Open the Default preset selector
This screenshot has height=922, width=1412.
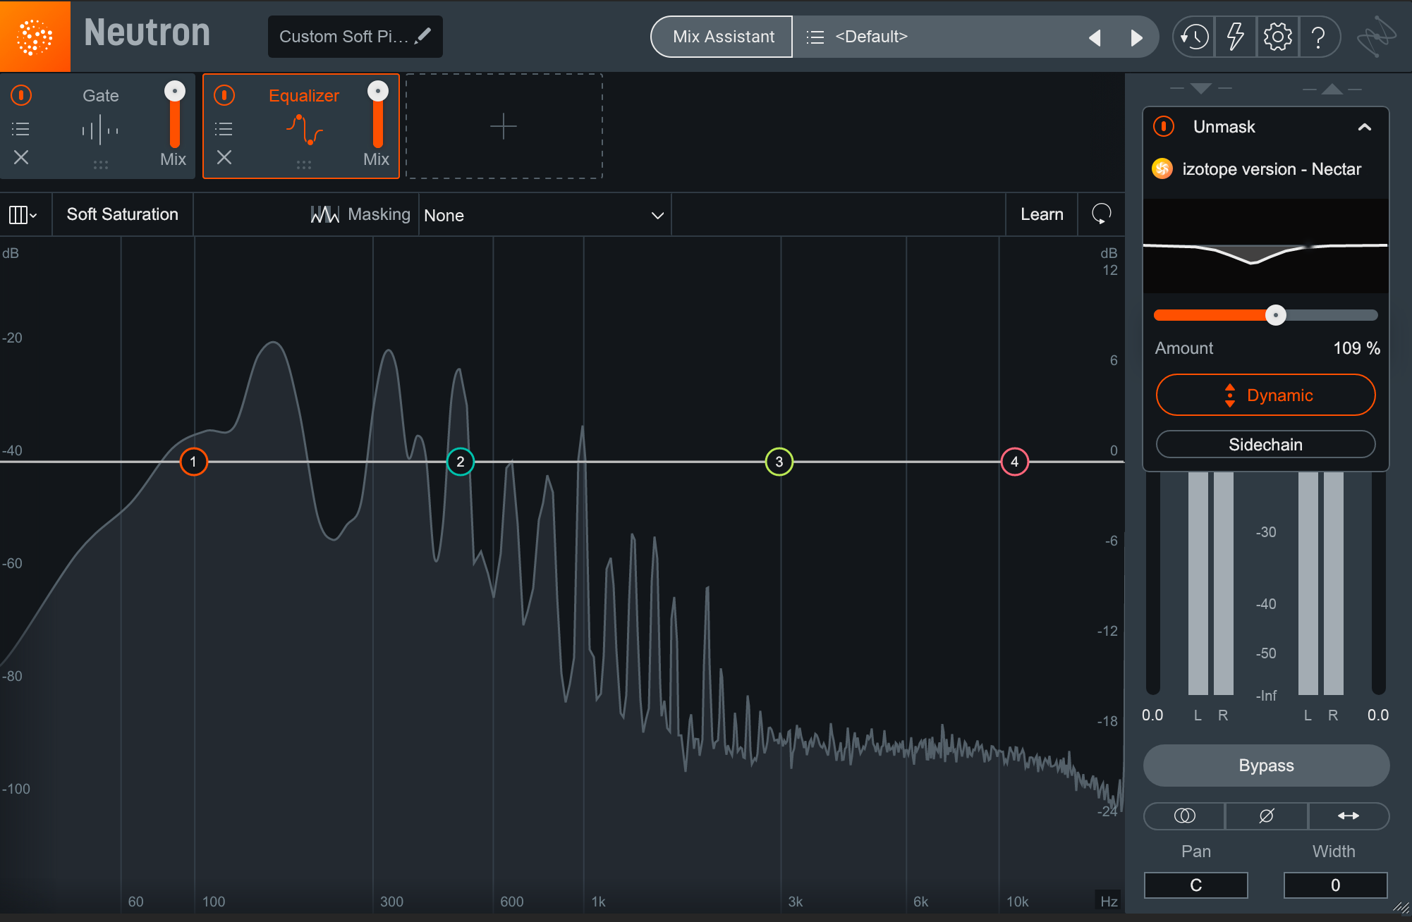pyautogui.click(x=938, y=37)
